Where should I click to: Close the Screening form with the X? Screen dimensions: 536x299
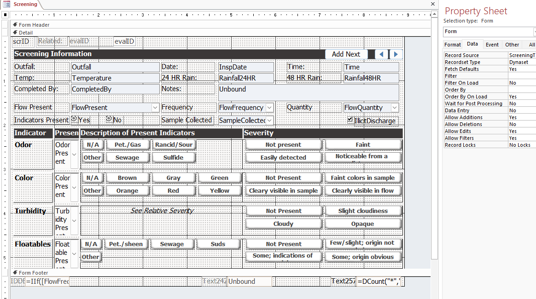[433, 4]
